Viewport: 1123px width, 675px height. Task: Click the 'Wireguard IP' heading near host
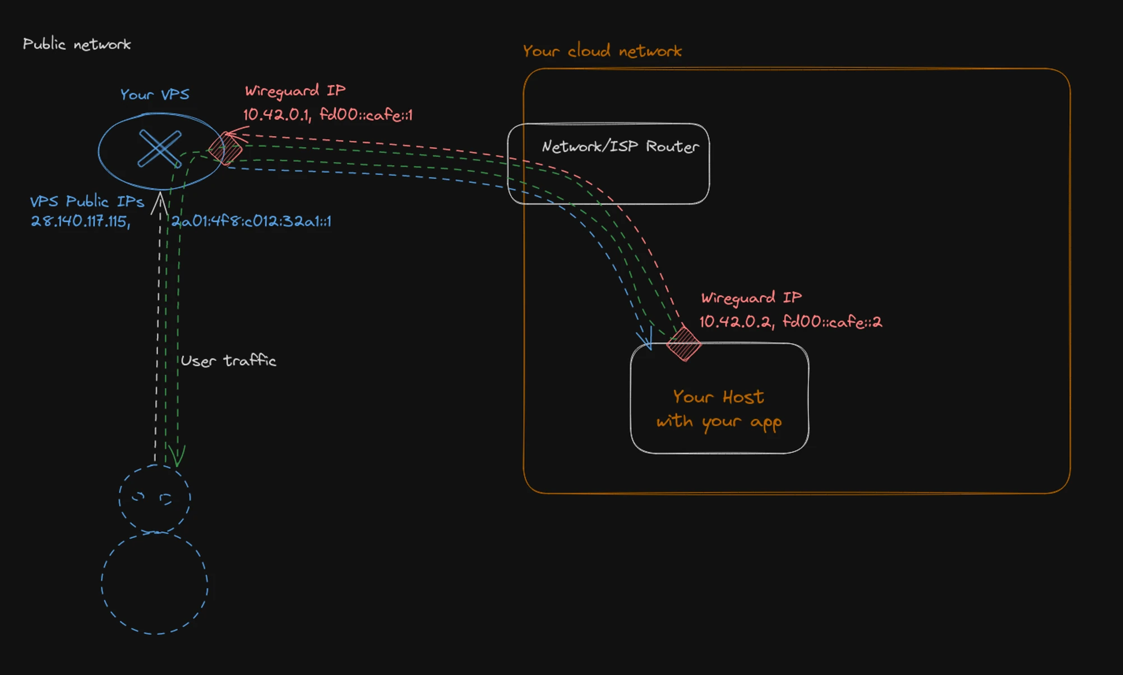tap(751, 298)
